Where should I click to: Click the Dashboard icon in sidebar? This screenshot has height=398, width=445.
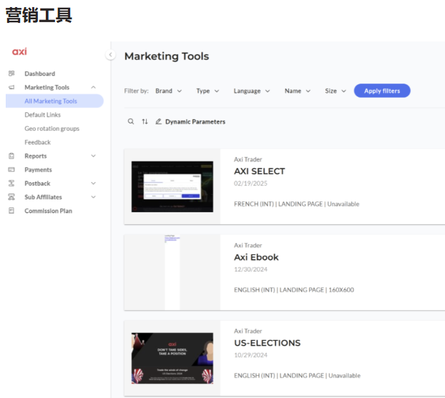(11, 74)
